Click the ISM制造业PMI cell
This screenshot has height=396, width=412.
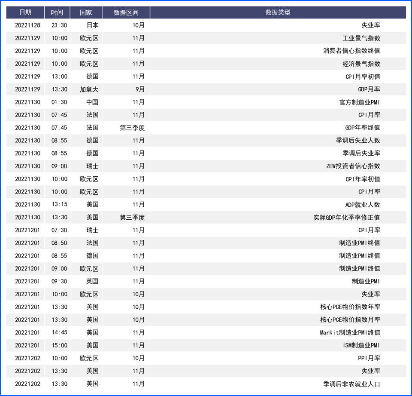361,345
